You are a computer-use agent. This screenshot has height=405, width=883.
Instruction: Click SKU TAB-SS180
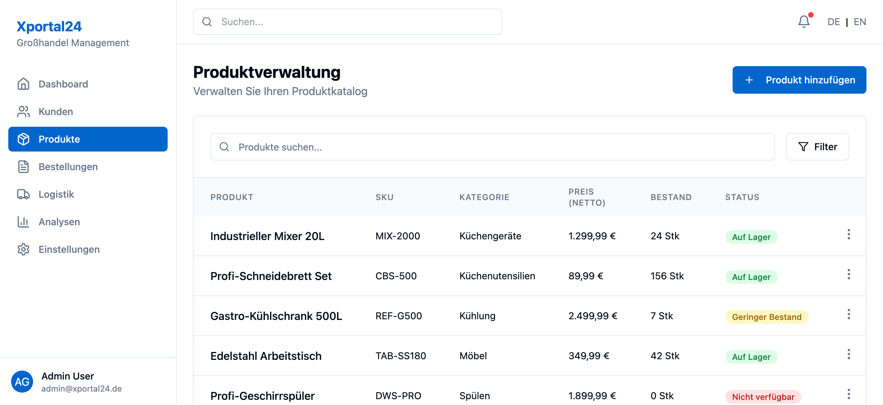coord(401,356)
